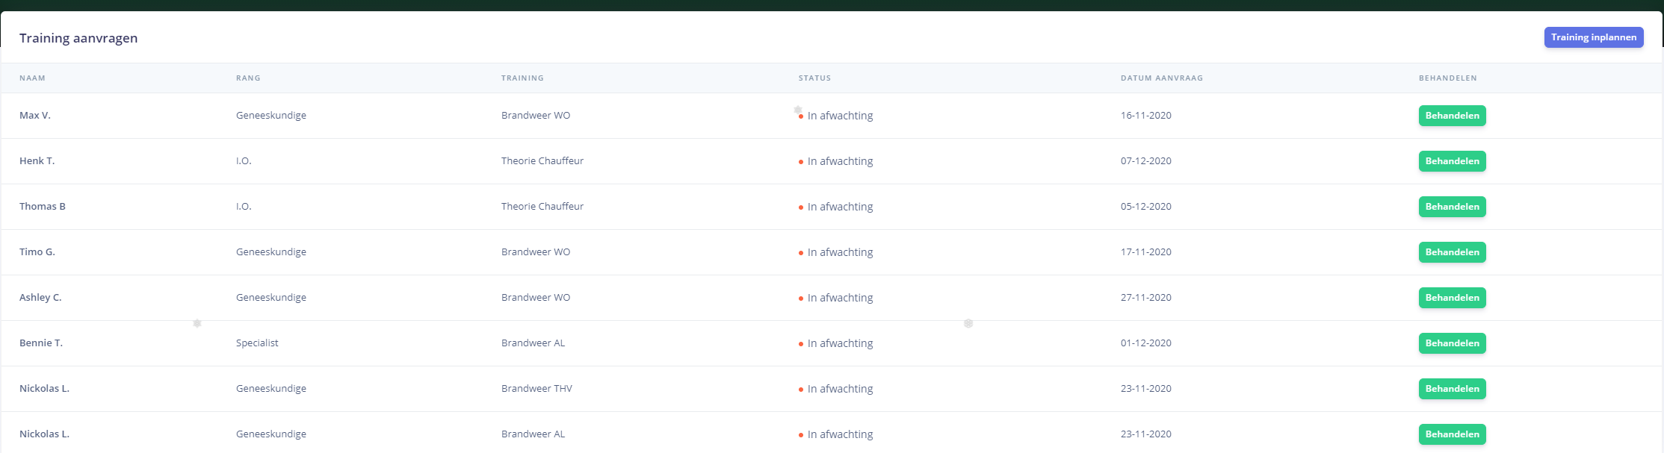Screen dimensions: 1664x453
Task: Click the red status dot for Henk T.
Action: [x=801, y=162]
